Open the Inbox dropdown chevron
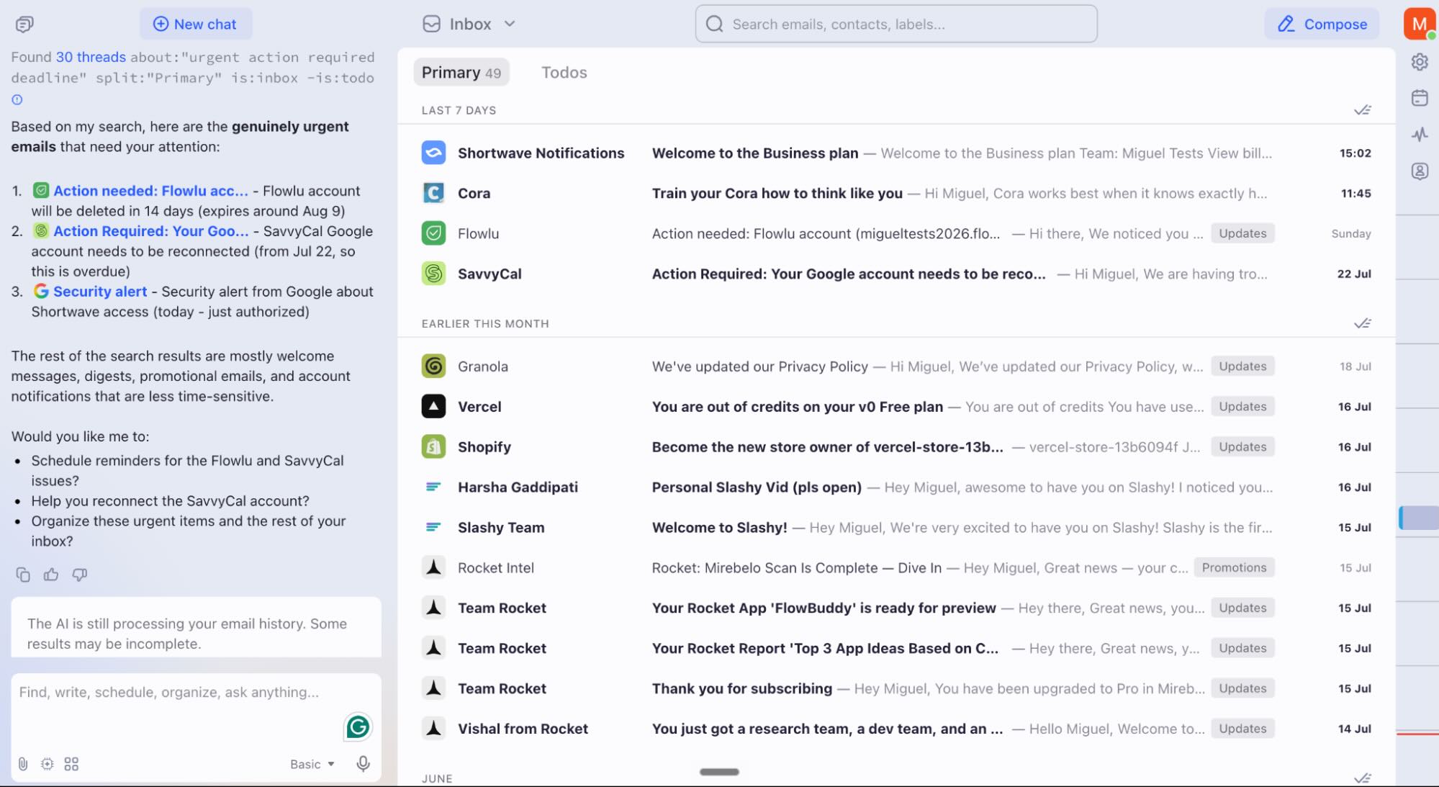 (510, 24)
